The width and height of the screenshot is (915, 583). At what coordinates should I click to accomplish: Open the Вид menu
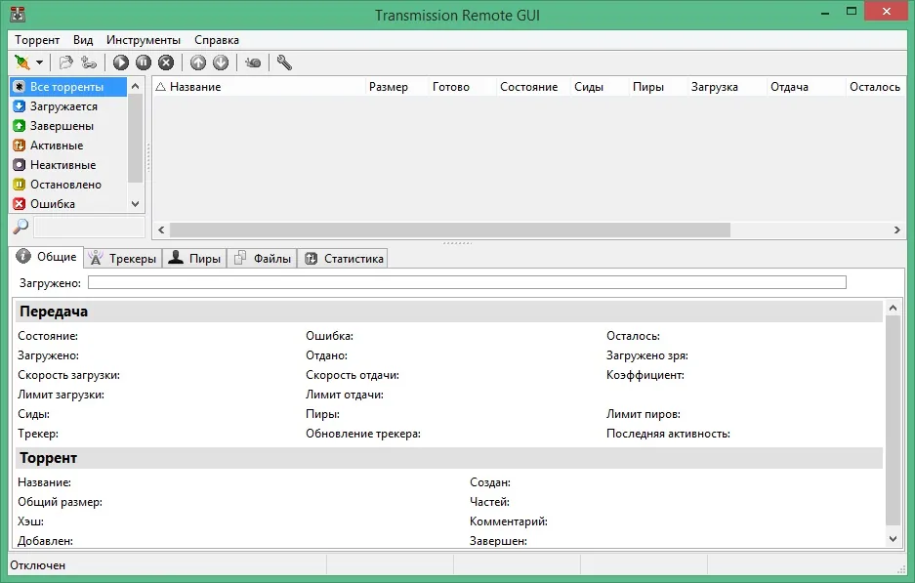83,40
